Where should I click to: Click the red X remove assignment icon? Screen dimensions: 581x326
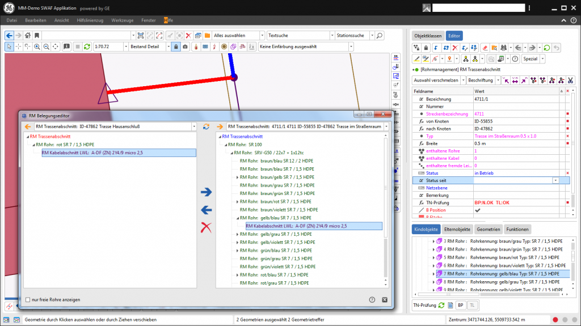[x=207, y=227]
